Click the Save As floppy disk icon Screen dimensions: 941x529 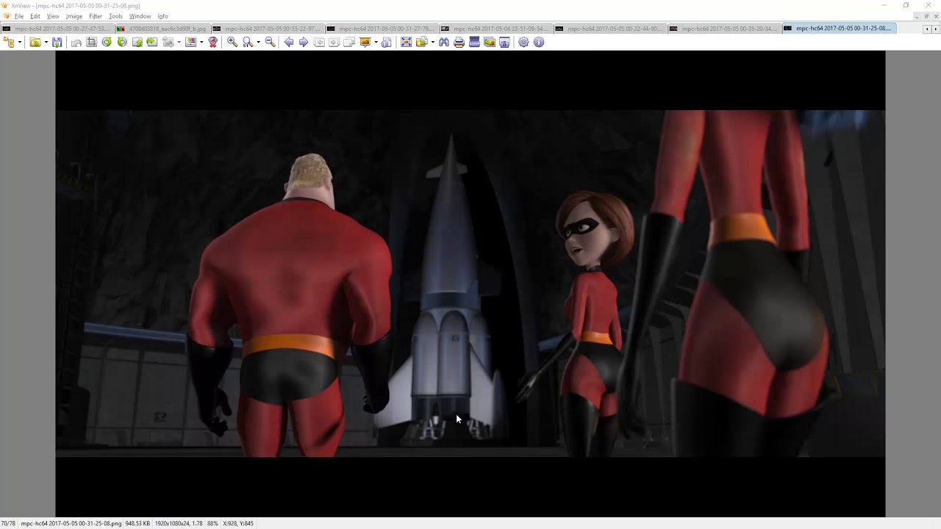coord(57,43)
